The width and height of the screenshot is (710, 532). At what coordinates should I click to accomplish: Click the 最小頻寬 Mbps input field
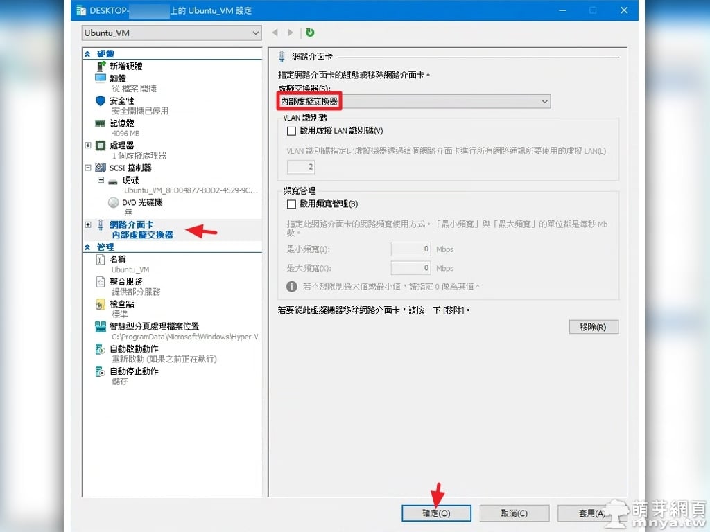click(x=411, y=249)
